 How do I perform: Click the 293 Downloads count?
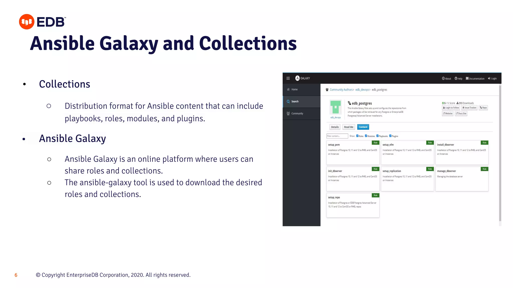465,103
